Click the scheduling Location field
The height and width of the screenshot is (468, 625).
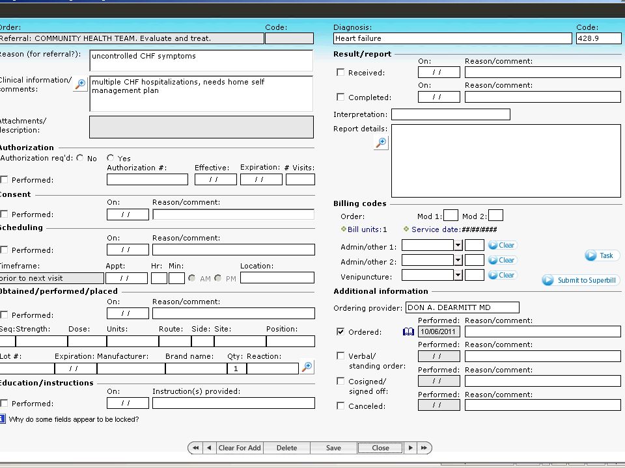(277, 278)
